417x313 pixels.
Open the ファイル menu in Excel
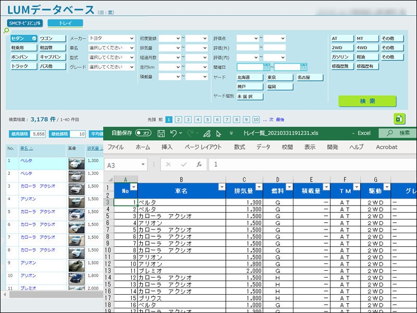tap(115, 147)
